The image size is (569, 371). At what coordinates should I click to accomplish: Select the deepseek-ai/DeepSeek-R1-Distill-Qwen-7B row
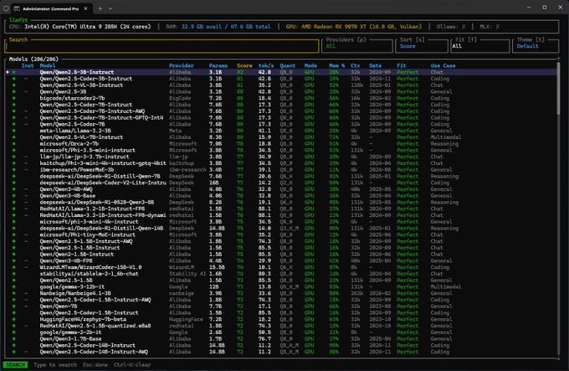[281, 177]
